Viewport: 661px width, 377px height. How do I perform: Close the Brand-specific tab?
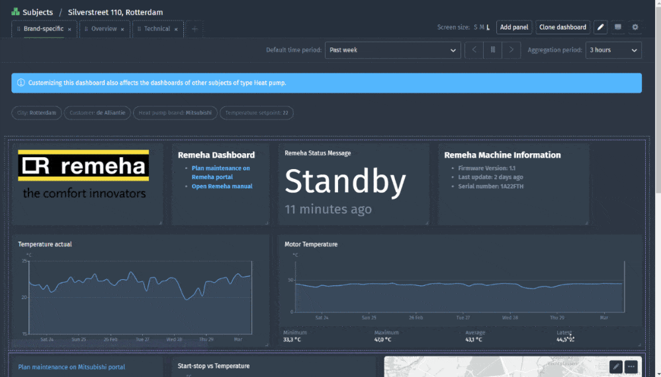pyautogui.click(x=69, y=29)
